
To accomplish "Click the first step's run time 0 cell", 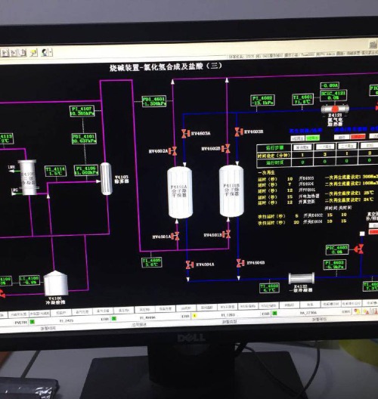I will (302, 162).
